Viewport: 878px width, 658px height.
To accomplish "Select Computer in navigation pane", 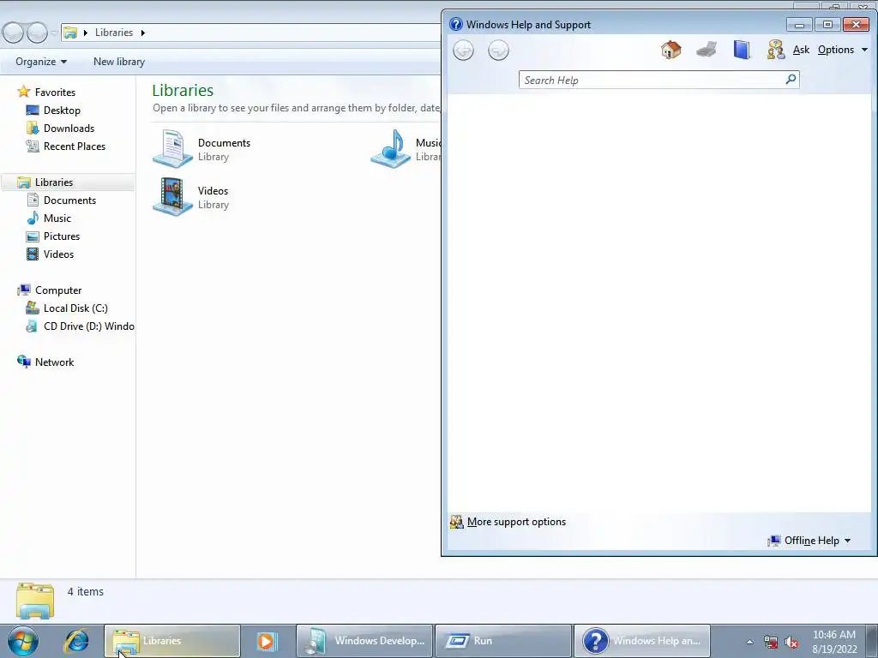I will pyautogui.click(x=58, y=290).
